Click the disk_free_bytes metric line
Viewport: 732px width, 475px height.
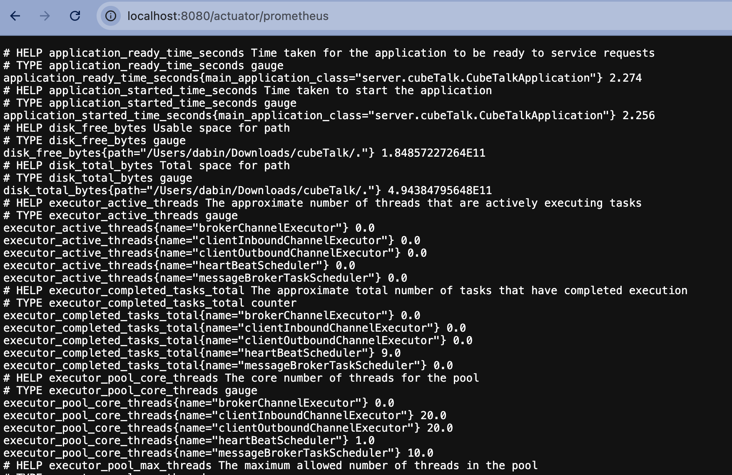click(x=244, y=153)
